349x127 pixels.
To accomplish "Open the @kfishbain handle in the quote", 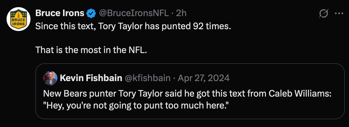I will coord(147,78).
